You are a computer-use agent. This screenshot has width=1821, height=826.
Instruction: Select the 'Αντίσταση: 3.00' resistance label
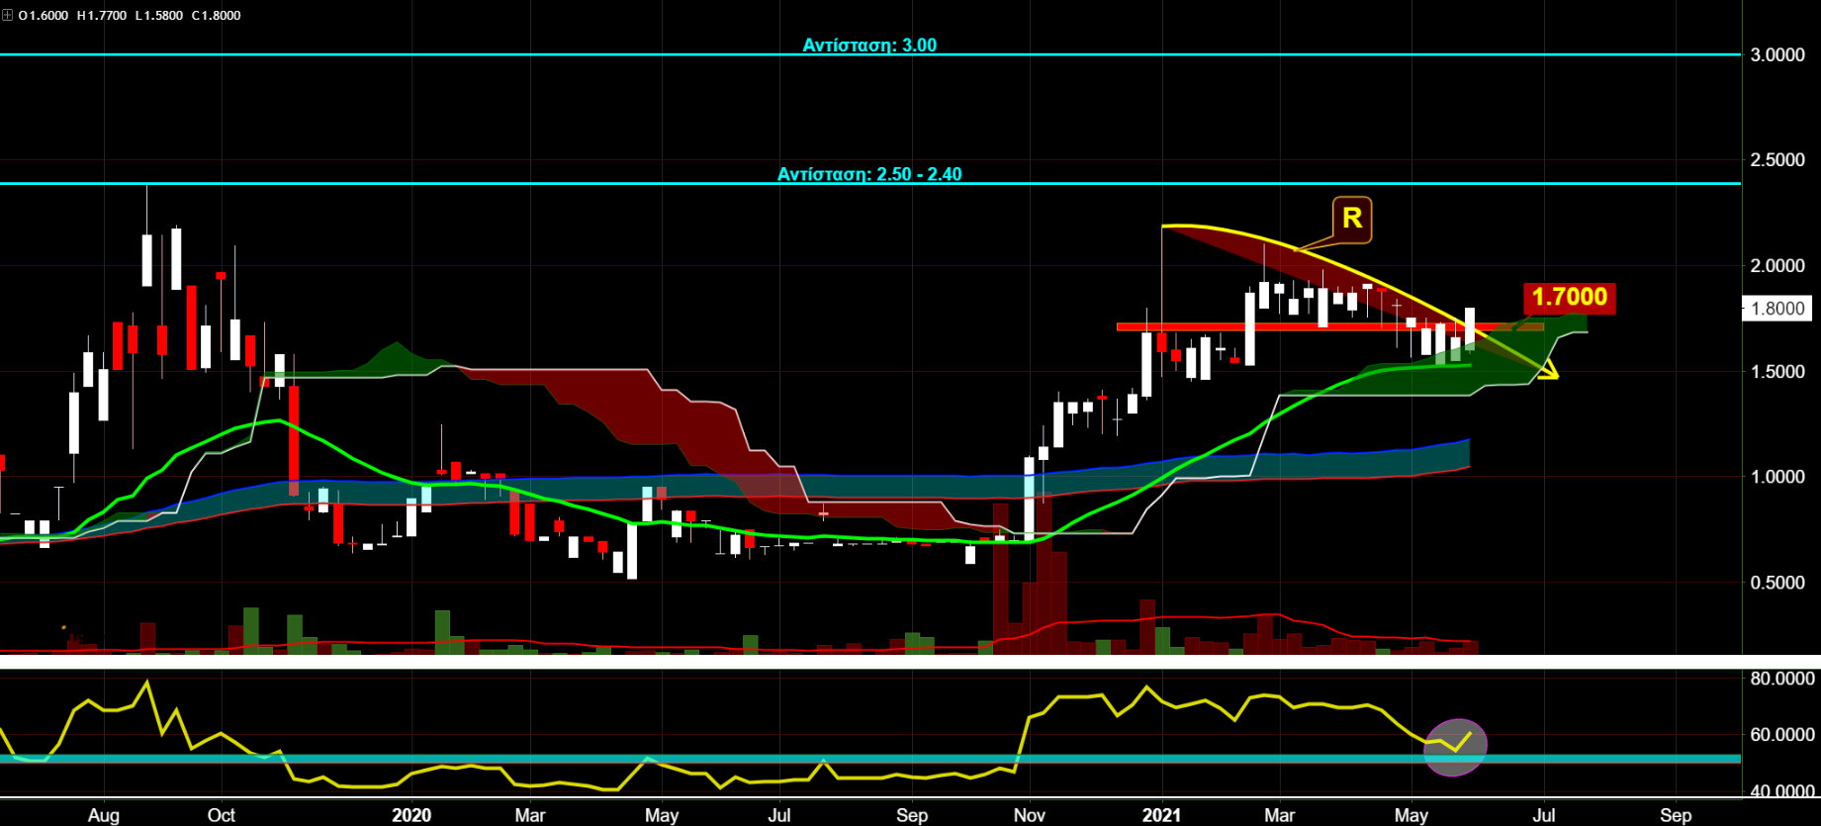869,45
